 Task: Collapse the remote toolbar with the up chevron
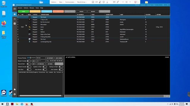(130, 2)
